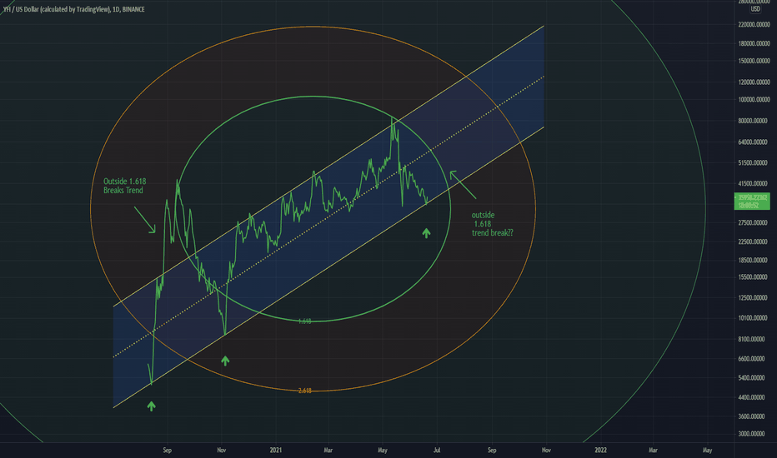
Task: Click the 100000.00000 price axis label
Action: (x=754, y=100)
